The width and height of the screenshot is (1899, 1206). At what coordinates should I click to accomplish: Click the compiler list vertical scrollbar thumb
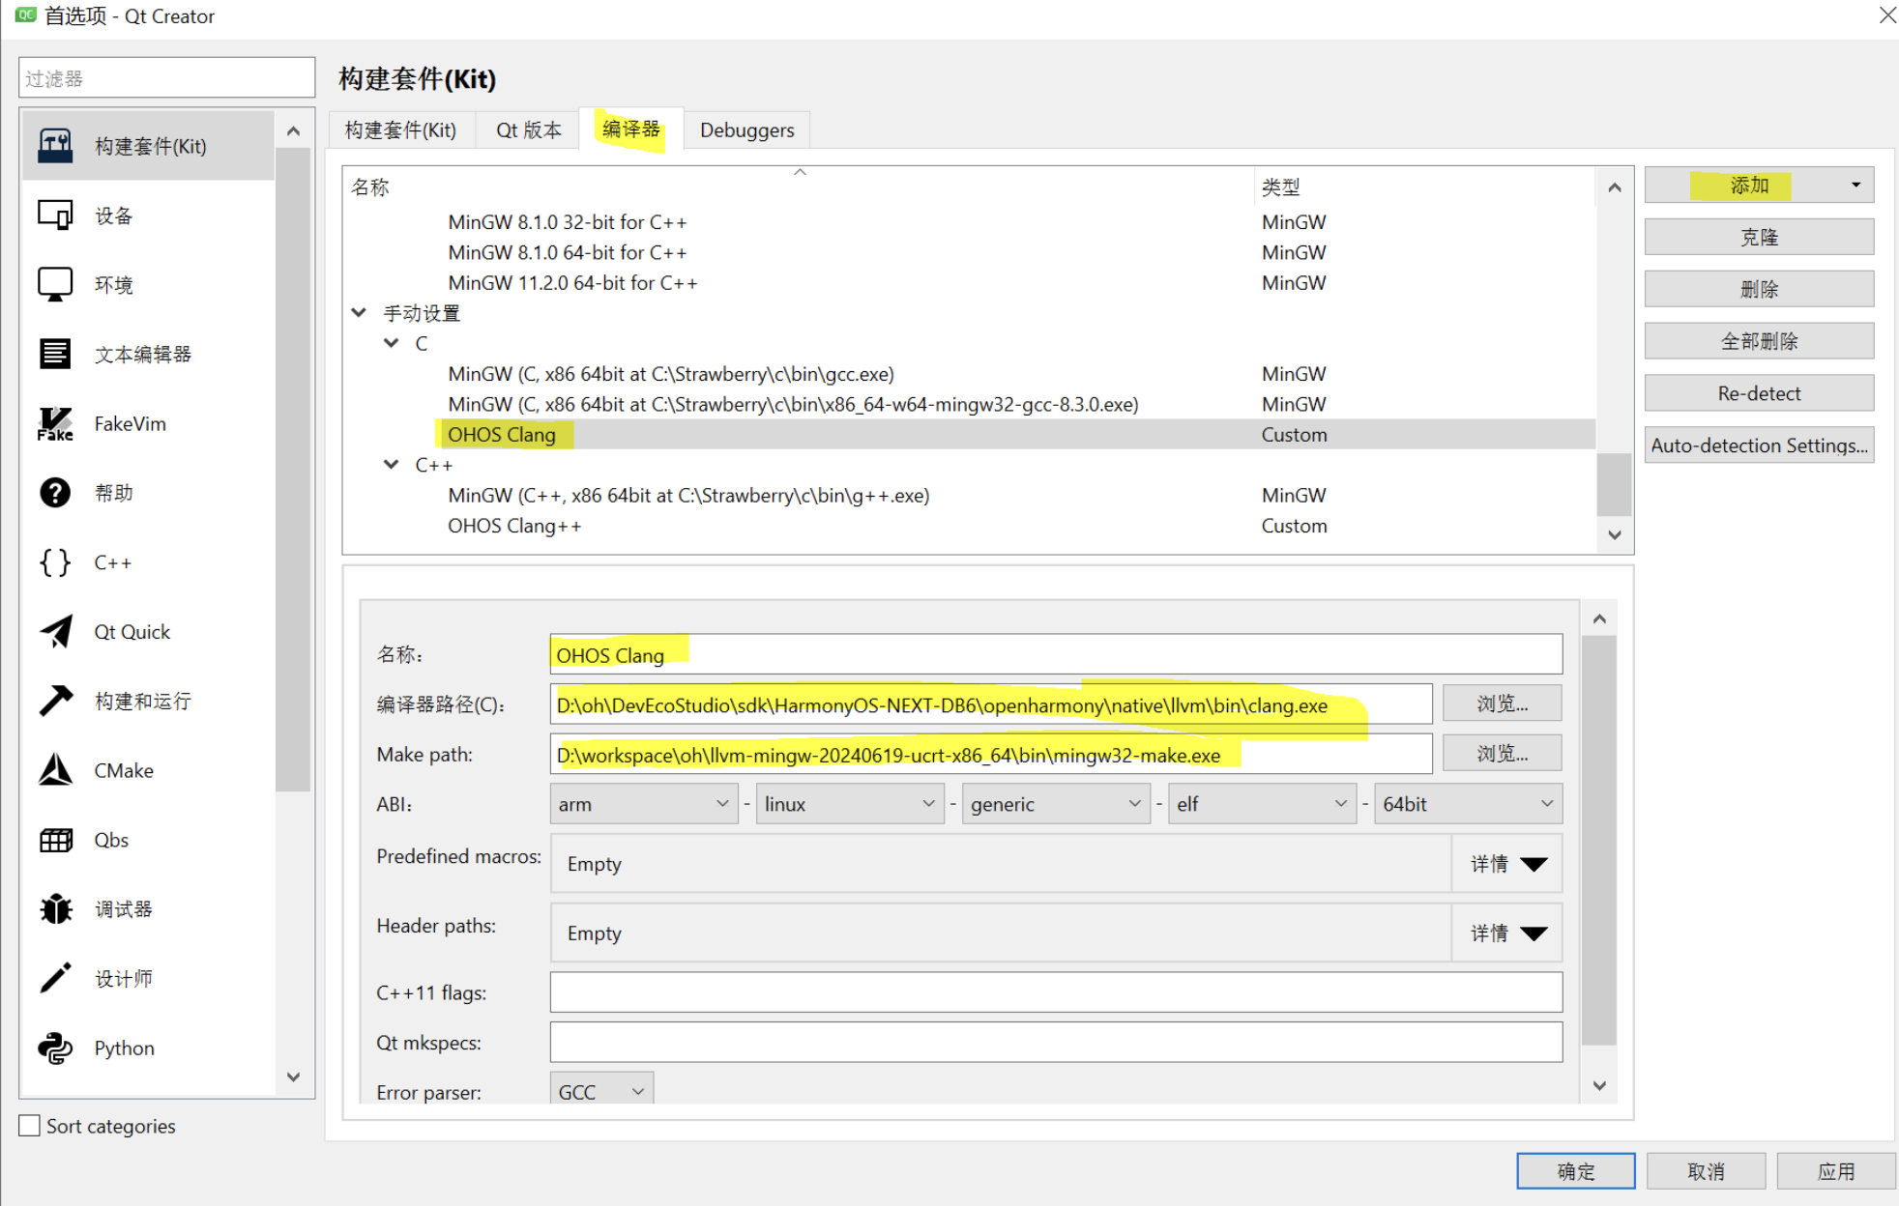(1614, 483)
